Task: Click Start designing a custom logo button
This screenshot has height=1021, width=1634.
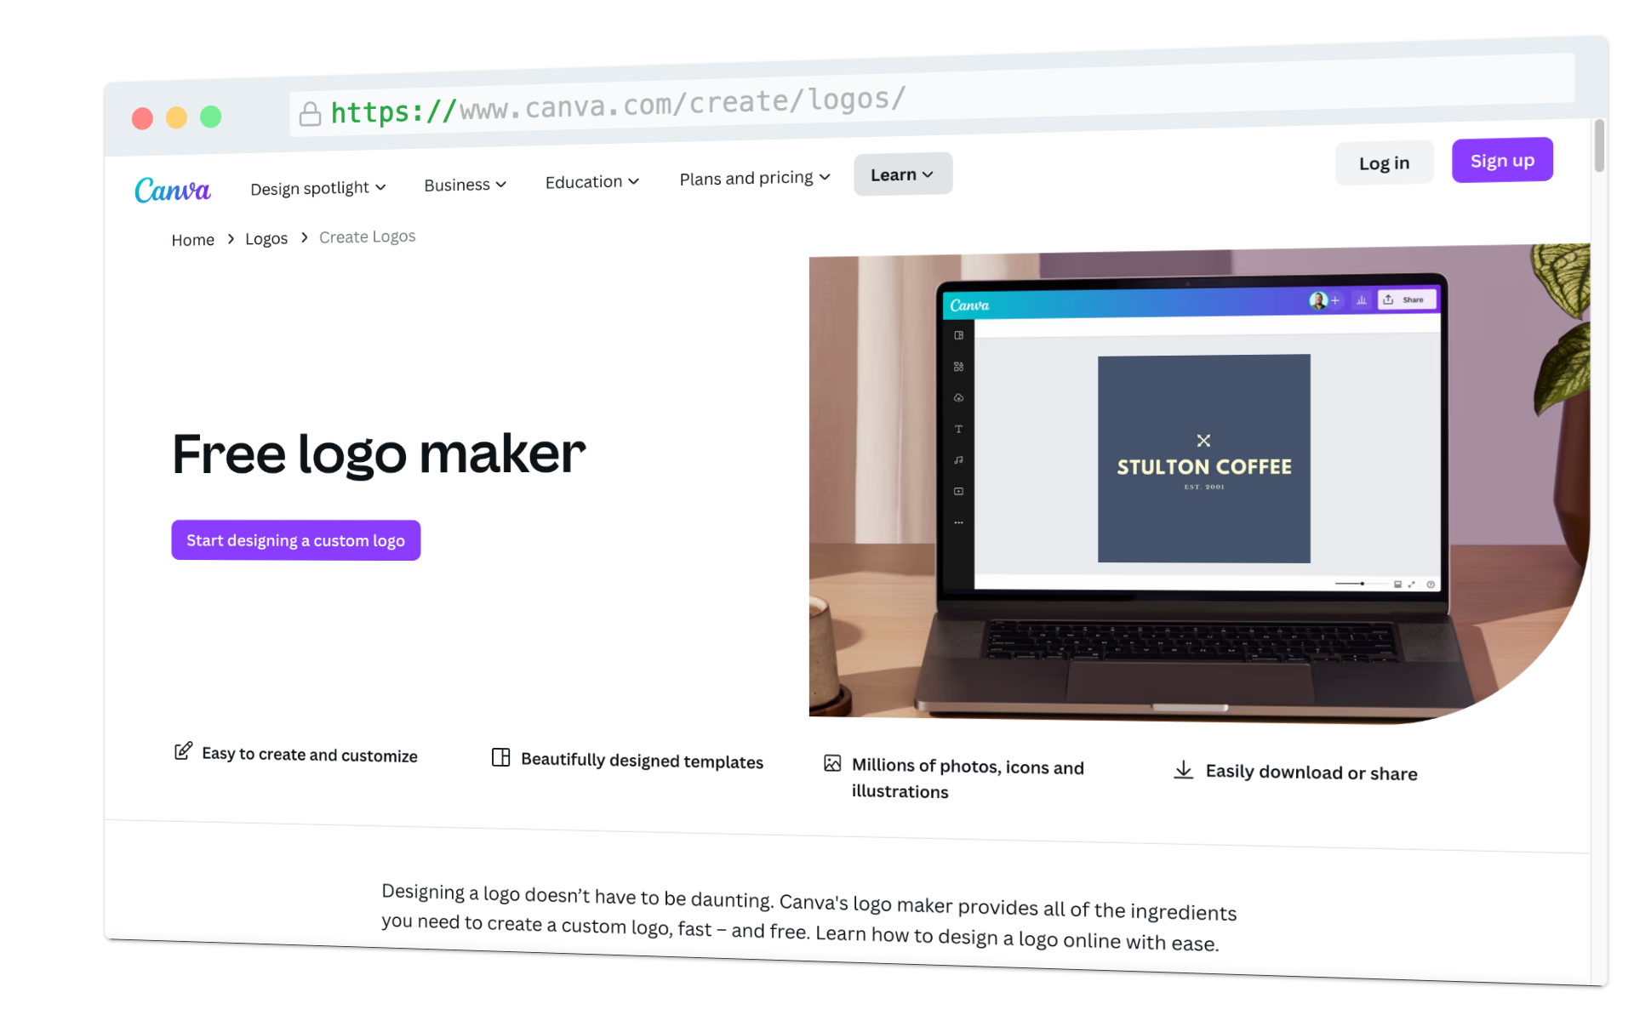Action: point(295,540)
